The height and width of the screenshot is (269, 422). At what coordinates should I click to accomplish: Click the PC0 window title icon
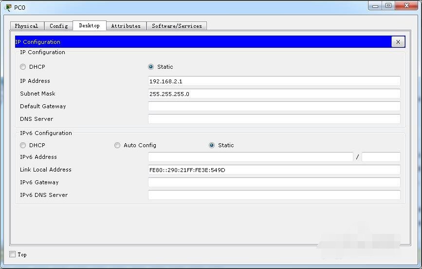(8, 7)
